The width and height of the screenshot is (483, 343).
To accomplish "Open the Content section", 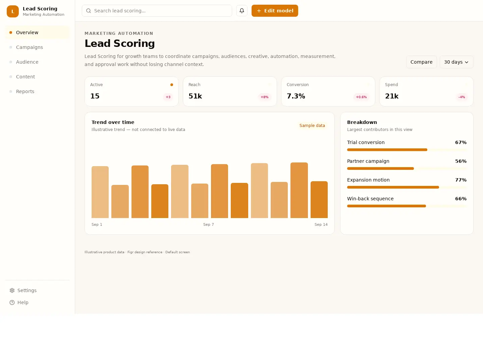I will 37,77.
